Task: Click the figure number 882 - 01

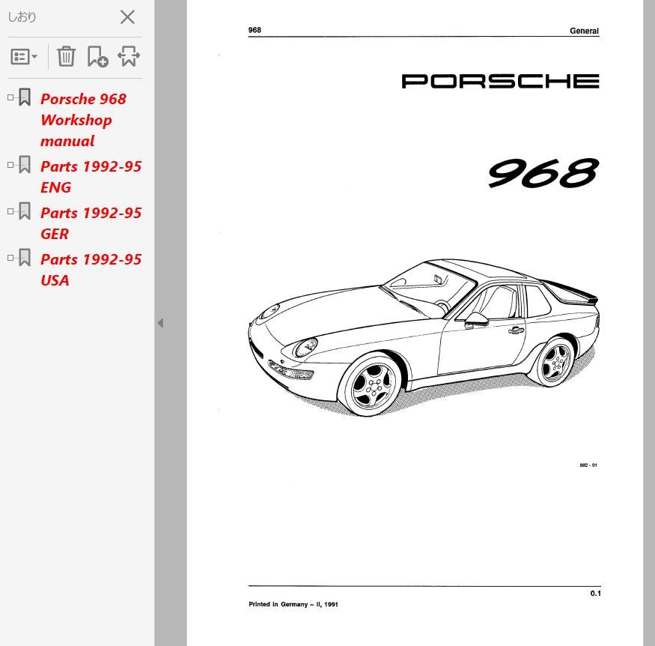Action: click(588, 465)
